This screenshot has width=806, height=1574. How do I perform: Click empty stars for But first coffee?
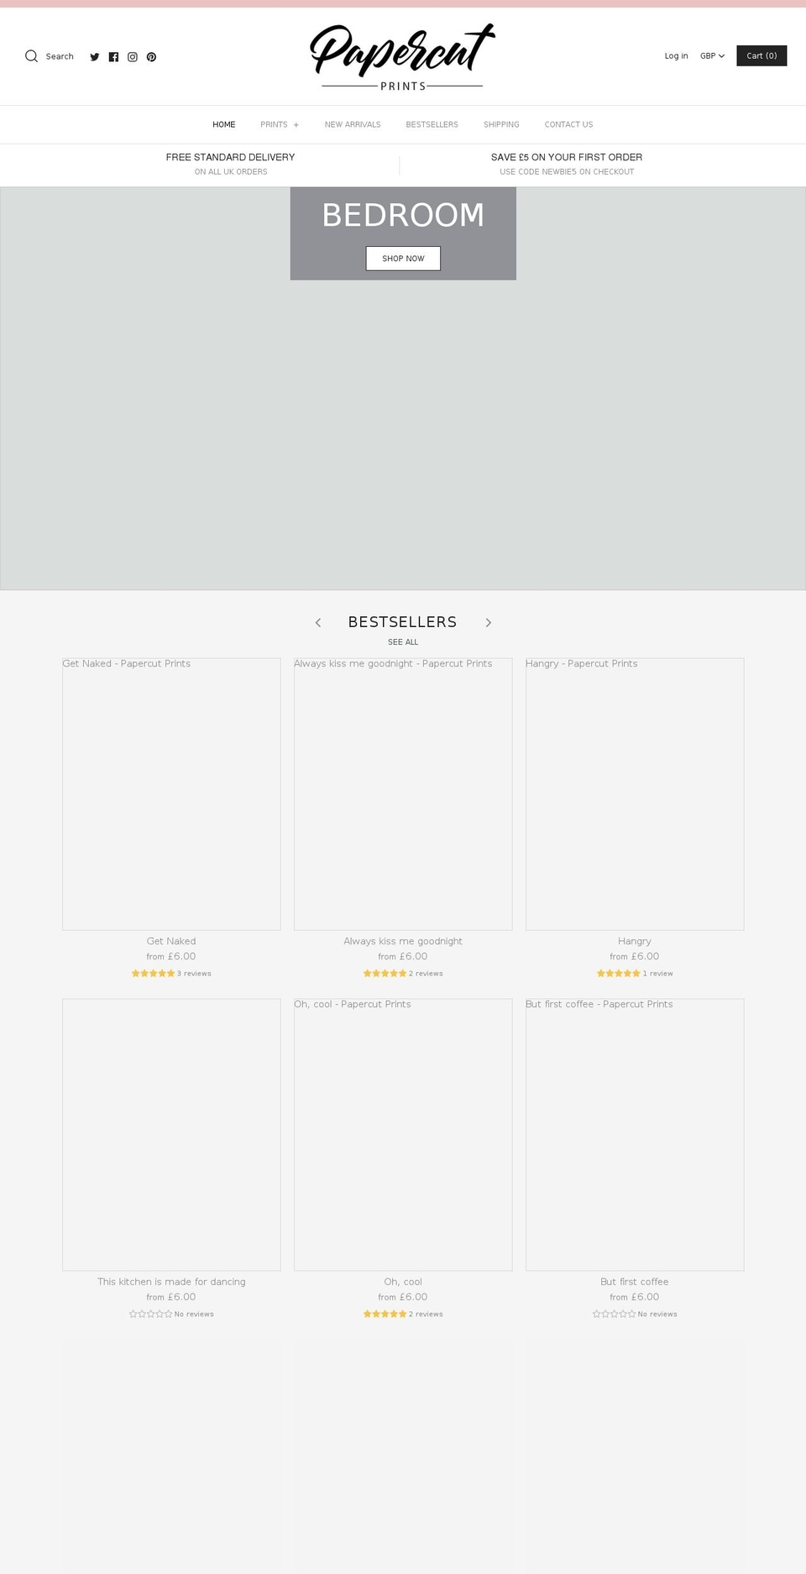614,1315
